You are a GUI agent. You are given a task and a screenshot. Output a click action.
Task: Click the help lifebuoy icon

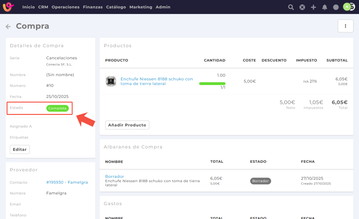tap(302, 7)
